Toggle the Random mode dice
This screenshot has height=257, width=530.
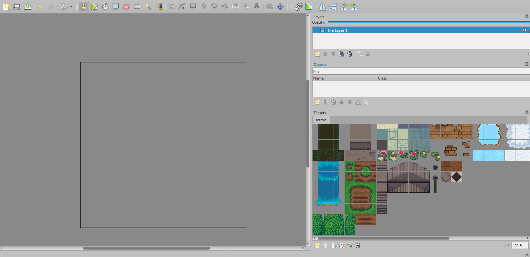299,6
